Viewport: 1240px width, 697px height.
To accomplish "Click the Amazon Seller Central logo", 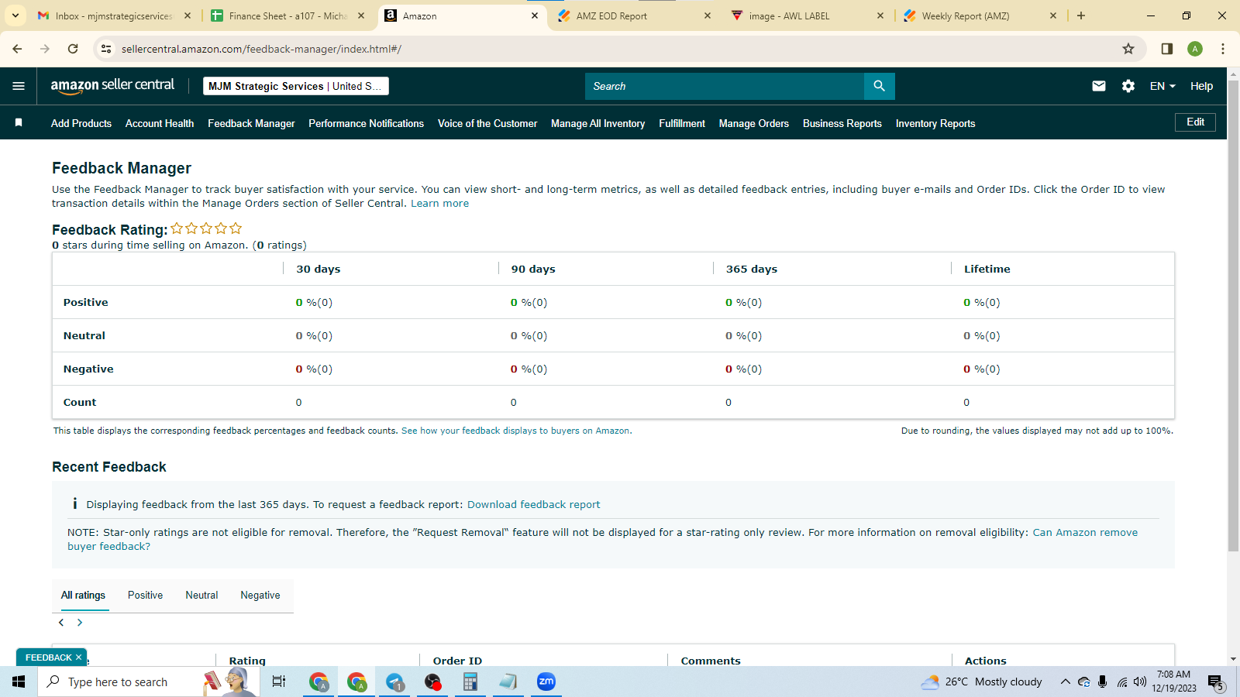I will 112,86.
